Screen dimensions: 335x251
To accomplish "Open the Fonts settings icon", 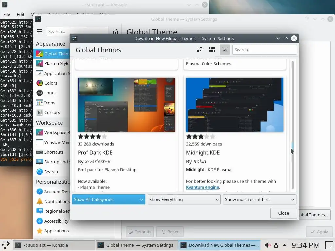I will tap(40, 93).
